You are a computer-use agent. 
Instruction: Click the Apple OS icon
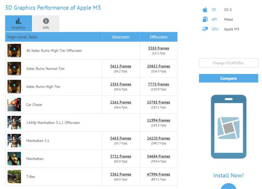[205, 10]
